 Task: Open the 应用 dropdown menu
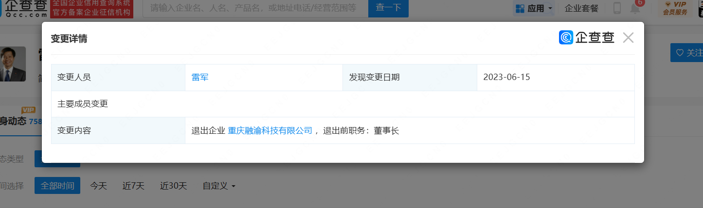point(534,8)
